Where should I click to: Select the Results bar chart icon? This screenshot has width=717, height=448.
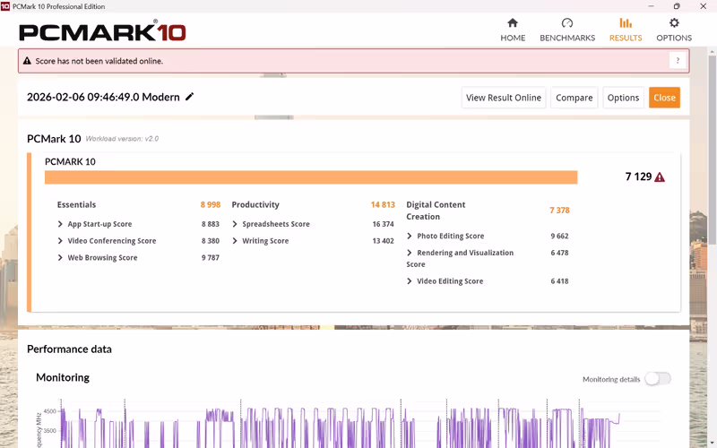[x=626, y=23]
